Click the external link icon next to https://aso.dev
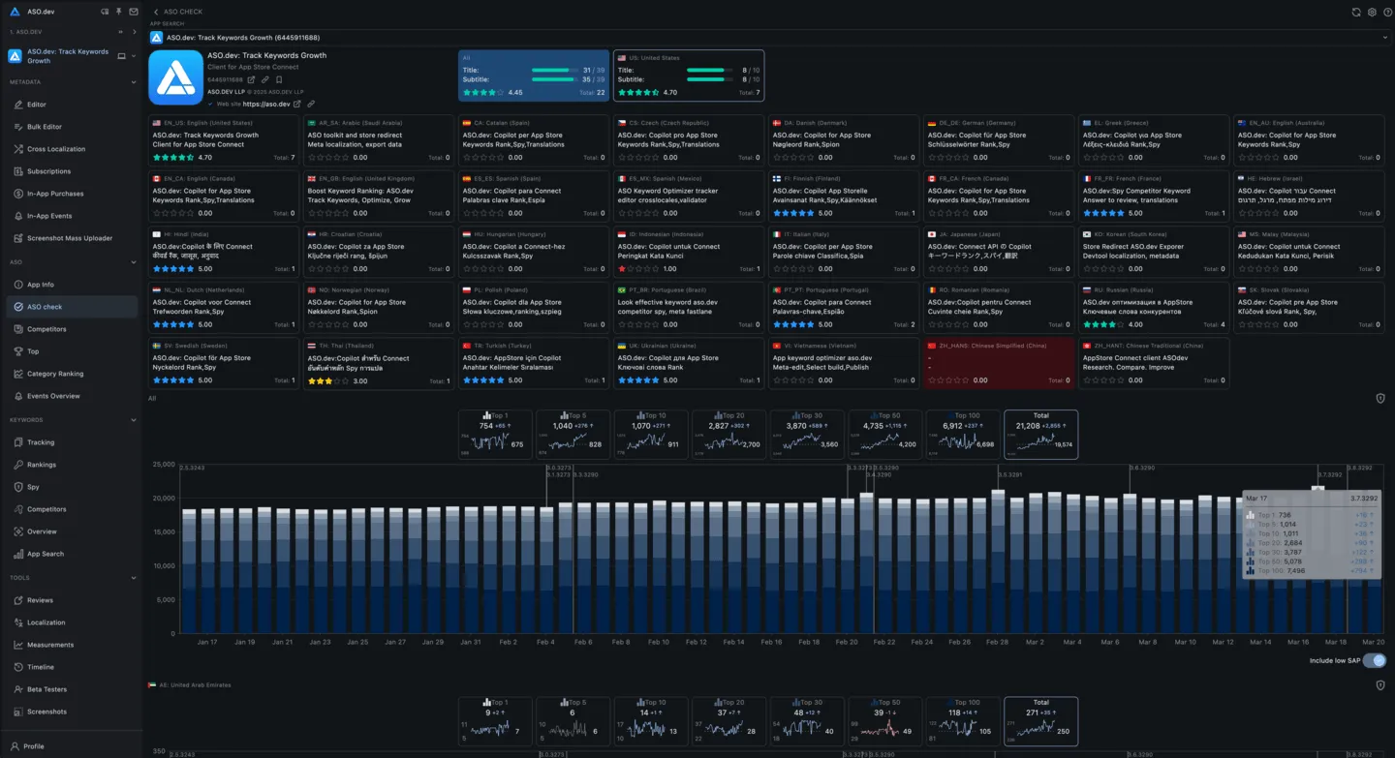 [297, 104]
